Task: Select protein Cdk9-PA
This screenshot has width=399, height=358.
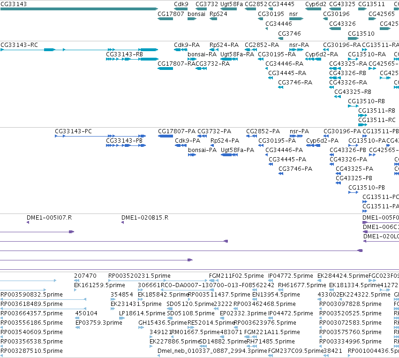Action: (188, 141)
